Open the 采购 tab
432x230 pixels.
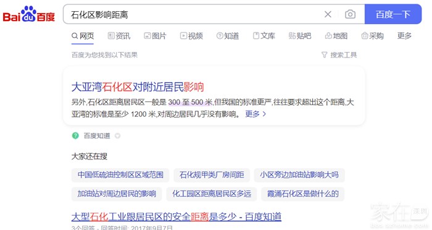coord(373,36)
